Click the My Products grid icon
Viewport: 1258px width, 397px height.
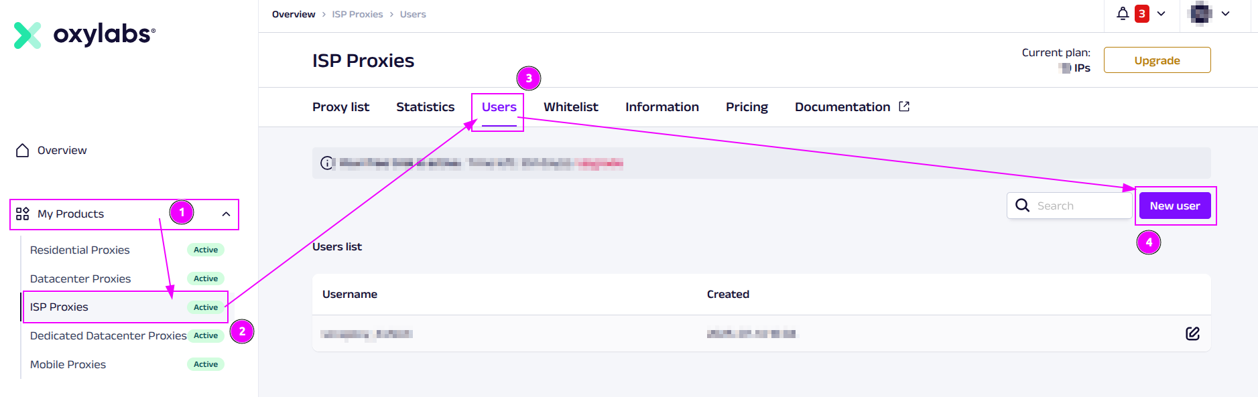pos(23,214)
